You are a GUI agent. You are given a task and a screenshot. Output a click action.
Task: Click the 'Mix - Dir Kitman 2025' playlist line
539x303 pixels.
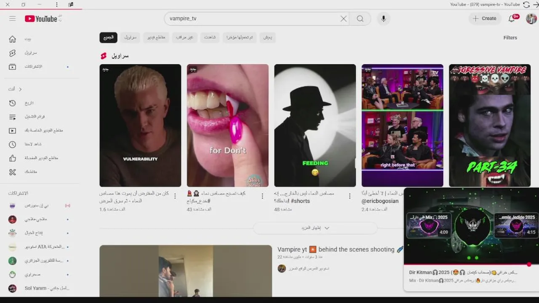coord(463,280)
